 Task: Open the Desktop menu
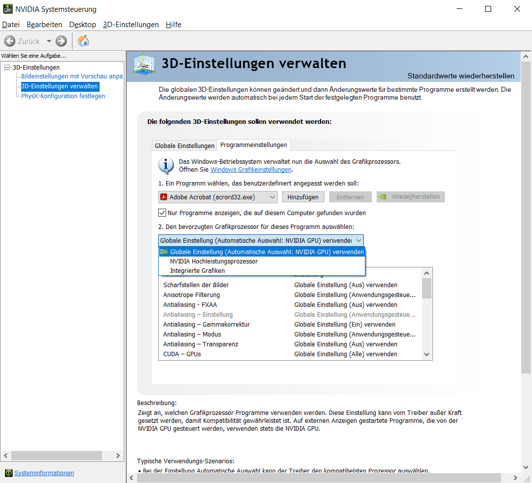coord(82,25)
